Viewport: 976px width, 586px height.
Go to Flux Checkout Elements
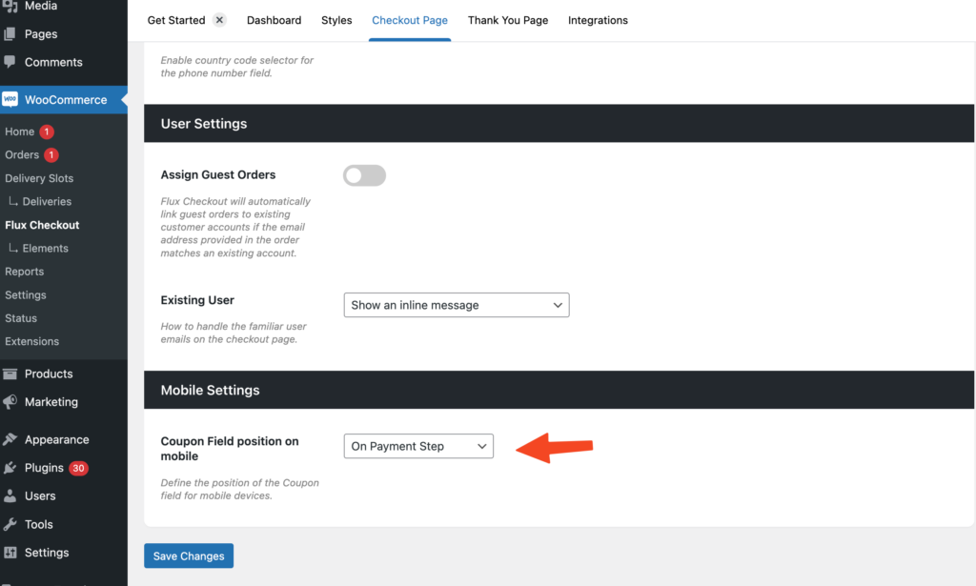[45, 248]
